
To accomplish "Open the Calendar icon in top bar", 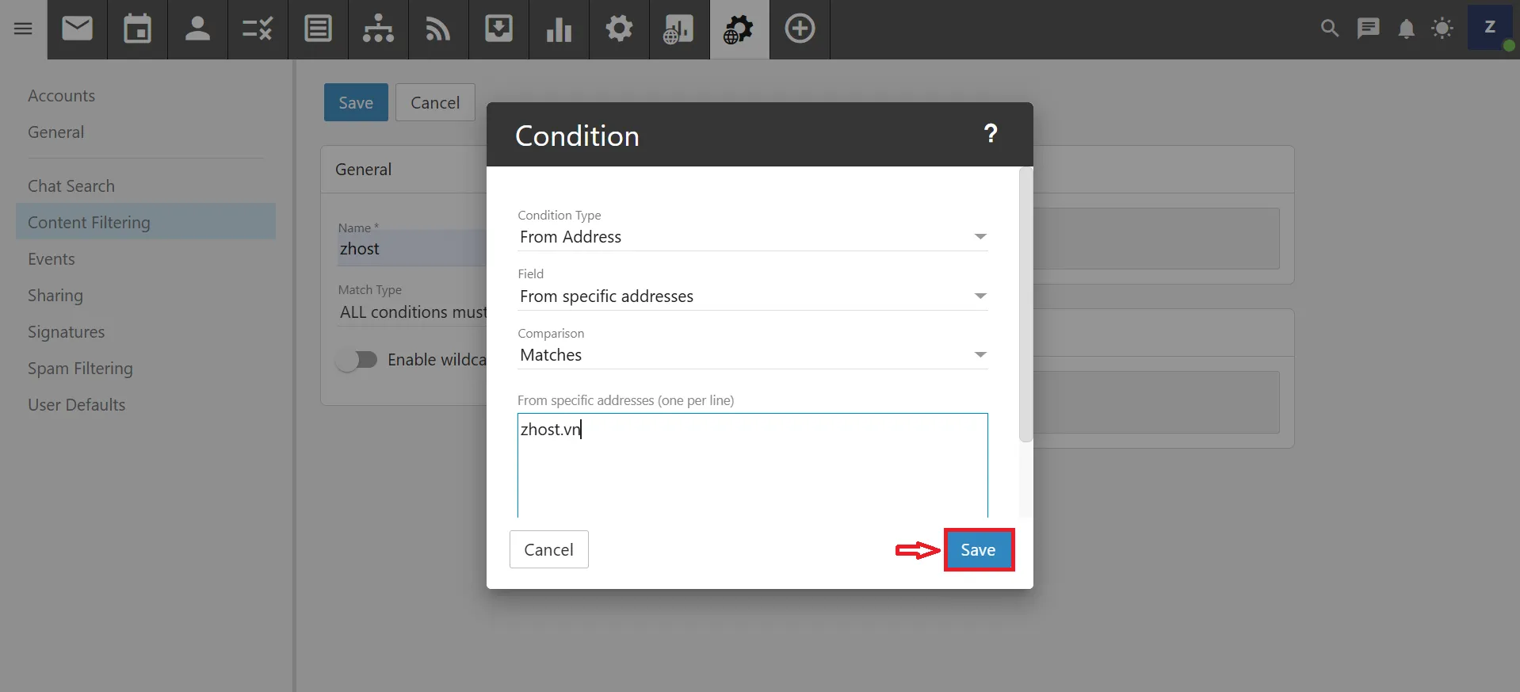I will pos(137,29).
